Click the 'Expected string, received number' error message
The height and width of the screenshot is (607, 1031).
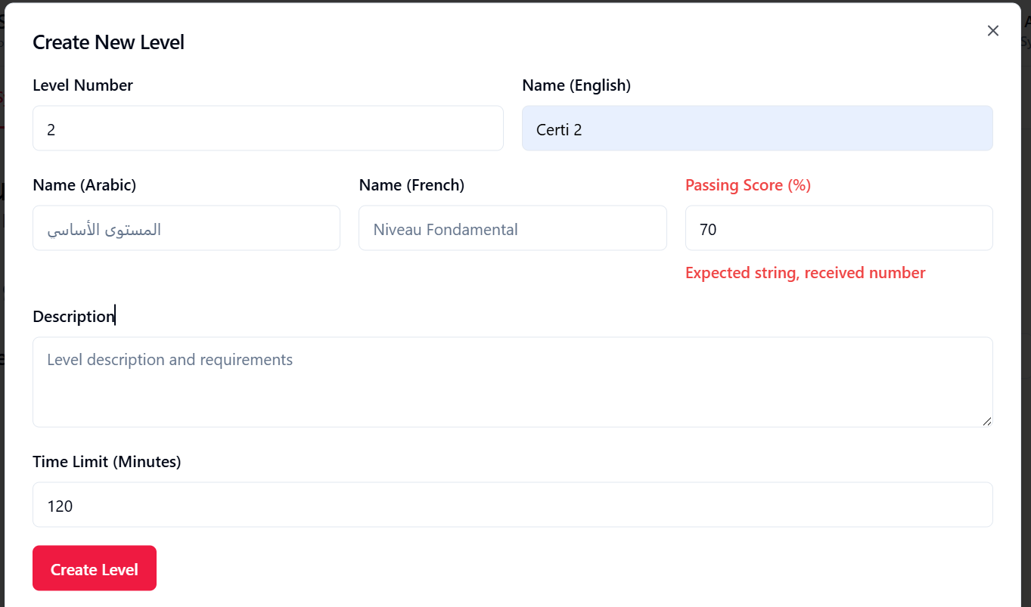[x=805, y=273]
